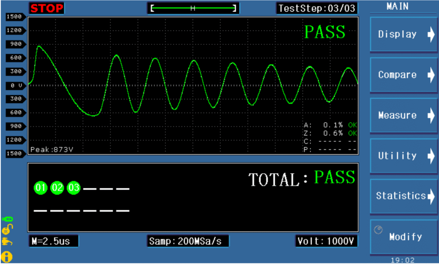
Task: Select the Volt:1000V field
Action: tap(326, 241)
